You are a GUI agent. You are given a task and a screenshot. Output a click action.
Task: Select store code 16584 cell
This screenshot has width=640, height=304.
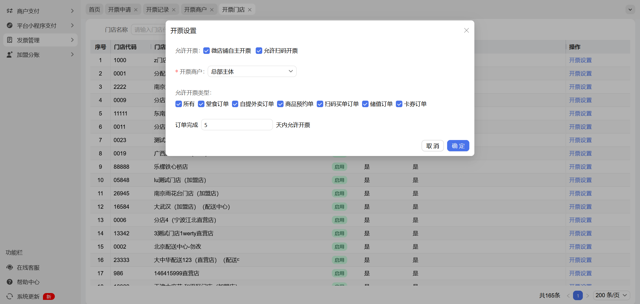(121, 207)
